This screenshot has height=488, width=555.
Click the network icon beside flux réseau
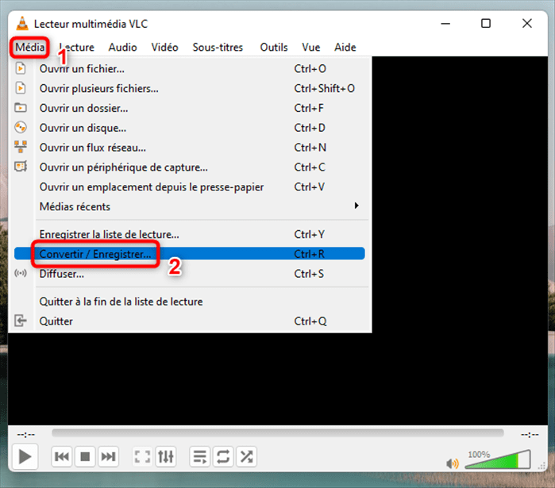21,146
